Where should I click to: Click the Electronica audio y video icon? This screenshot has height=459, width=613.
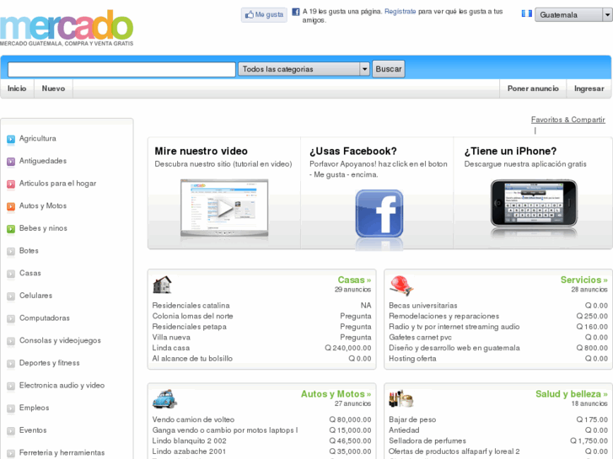[11, 386]
